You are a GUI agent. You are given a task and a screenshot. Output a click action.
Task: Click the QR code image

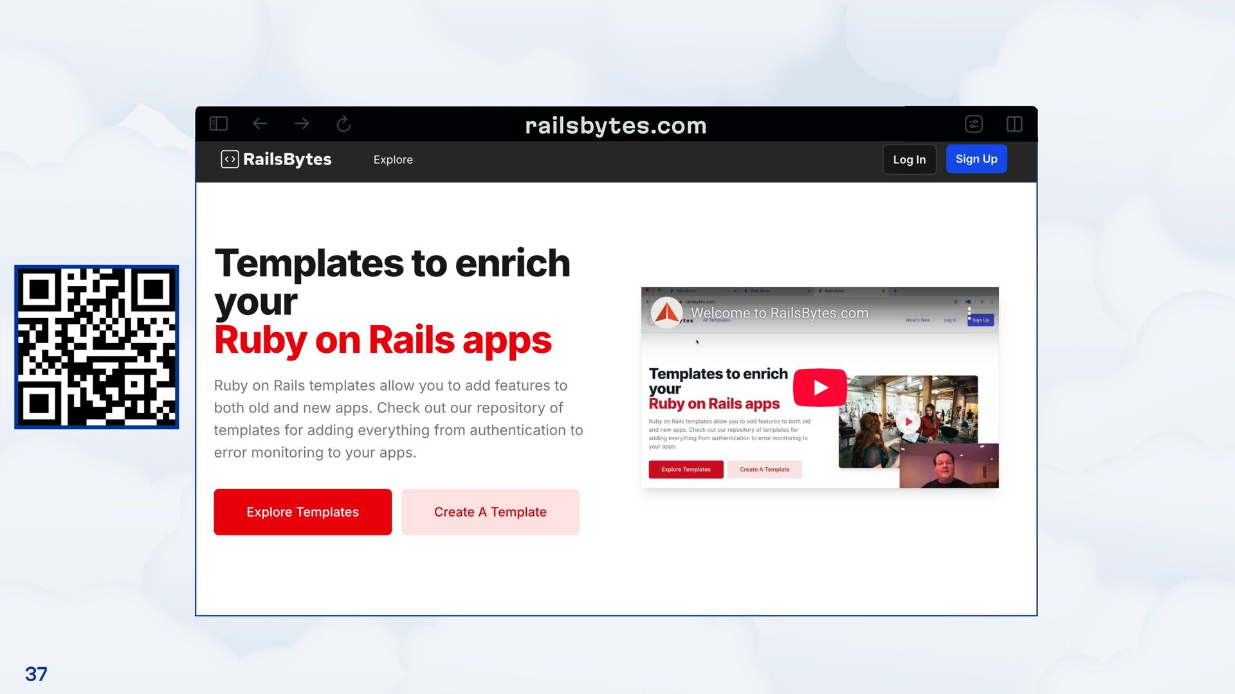coord(96,347)
